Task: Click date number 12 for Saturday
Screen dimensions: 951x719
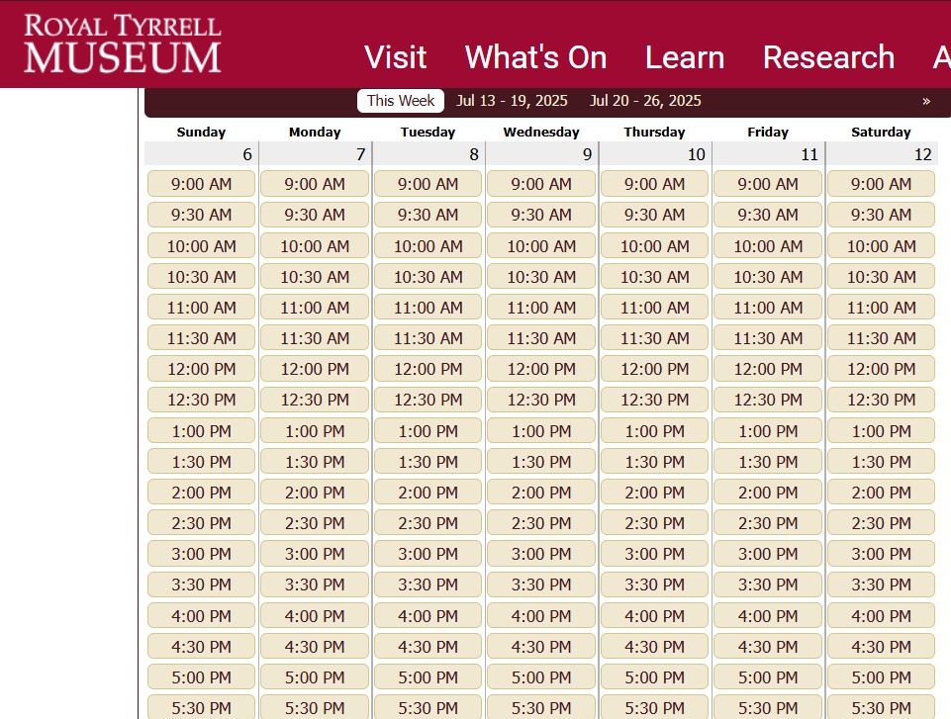Action: pyautogui.click(x=922, y=154)
